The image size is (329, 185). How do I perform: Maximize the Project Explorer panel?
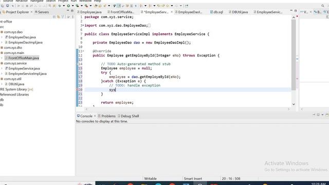72,11
